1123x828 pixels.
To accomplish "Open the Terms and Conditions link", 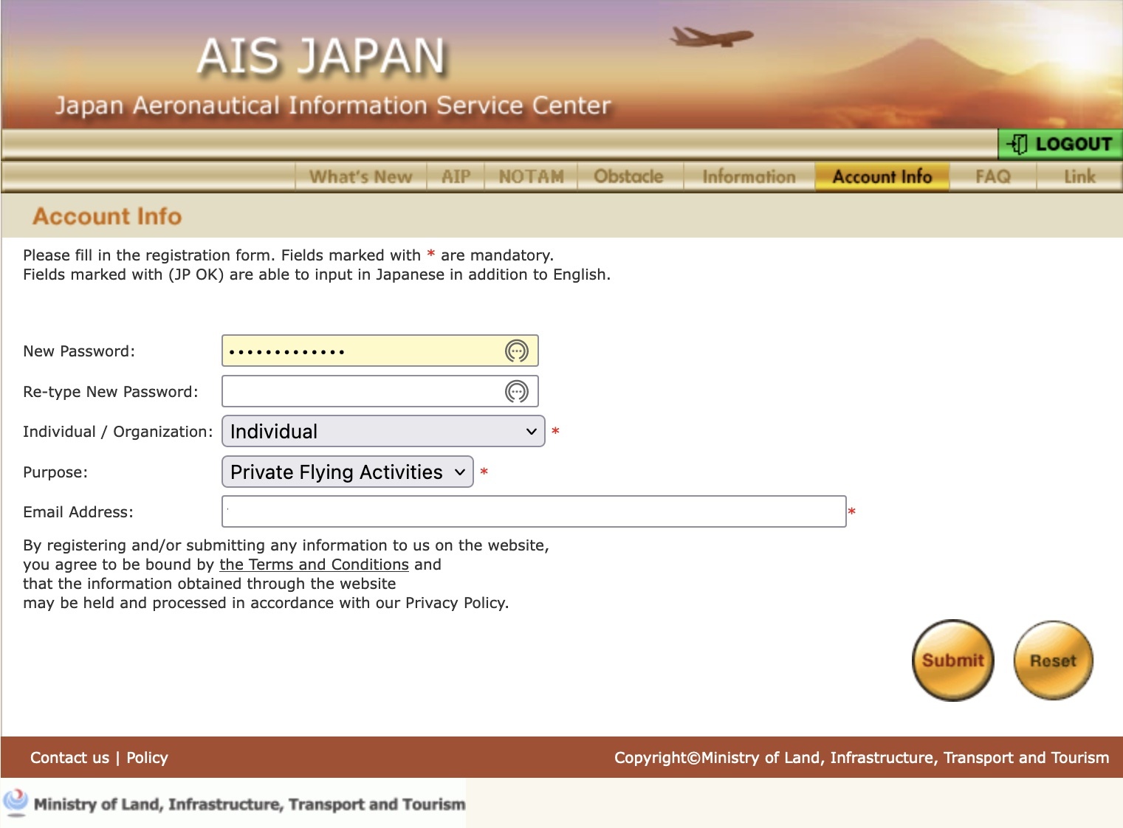I will [x=314, y=565].
